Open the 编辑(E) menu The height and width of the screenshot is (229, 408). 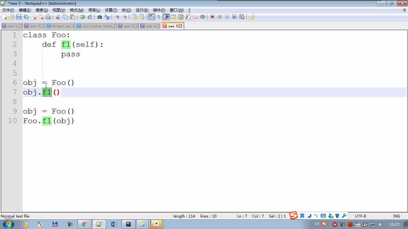click(x=25, y=10)
